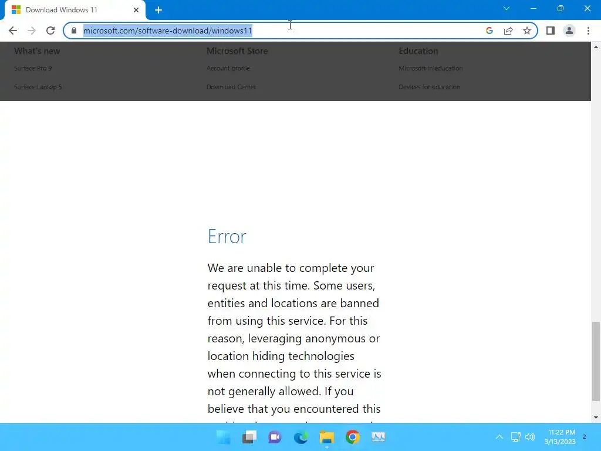Select the Download Windows 11 tab

click(x=75, y=10)
